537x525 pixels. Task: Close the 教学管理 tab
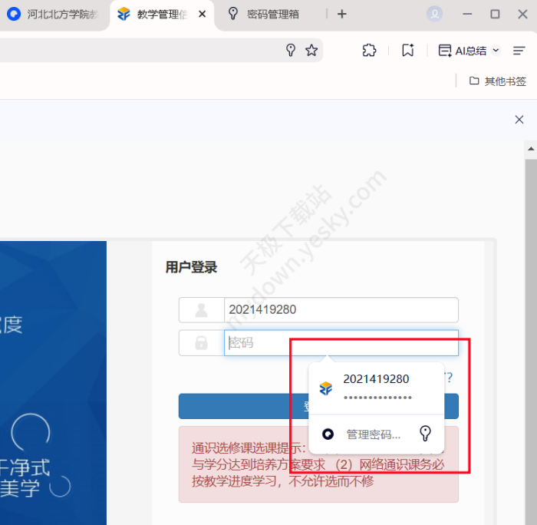[x=202, y=14]
